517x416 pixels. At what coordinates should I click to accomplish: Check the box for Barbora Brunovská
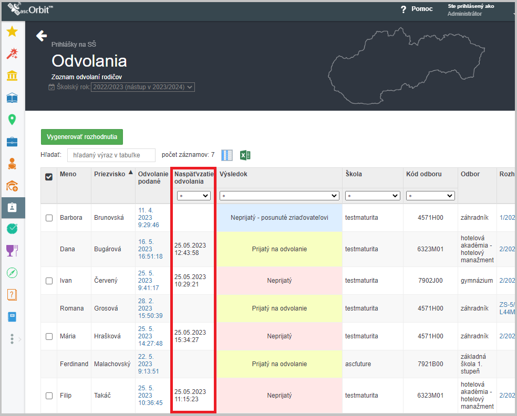click(49, 218)
